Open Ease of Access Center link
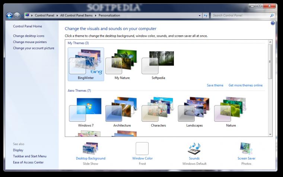The image size is (283, 177). coord(28,162)
